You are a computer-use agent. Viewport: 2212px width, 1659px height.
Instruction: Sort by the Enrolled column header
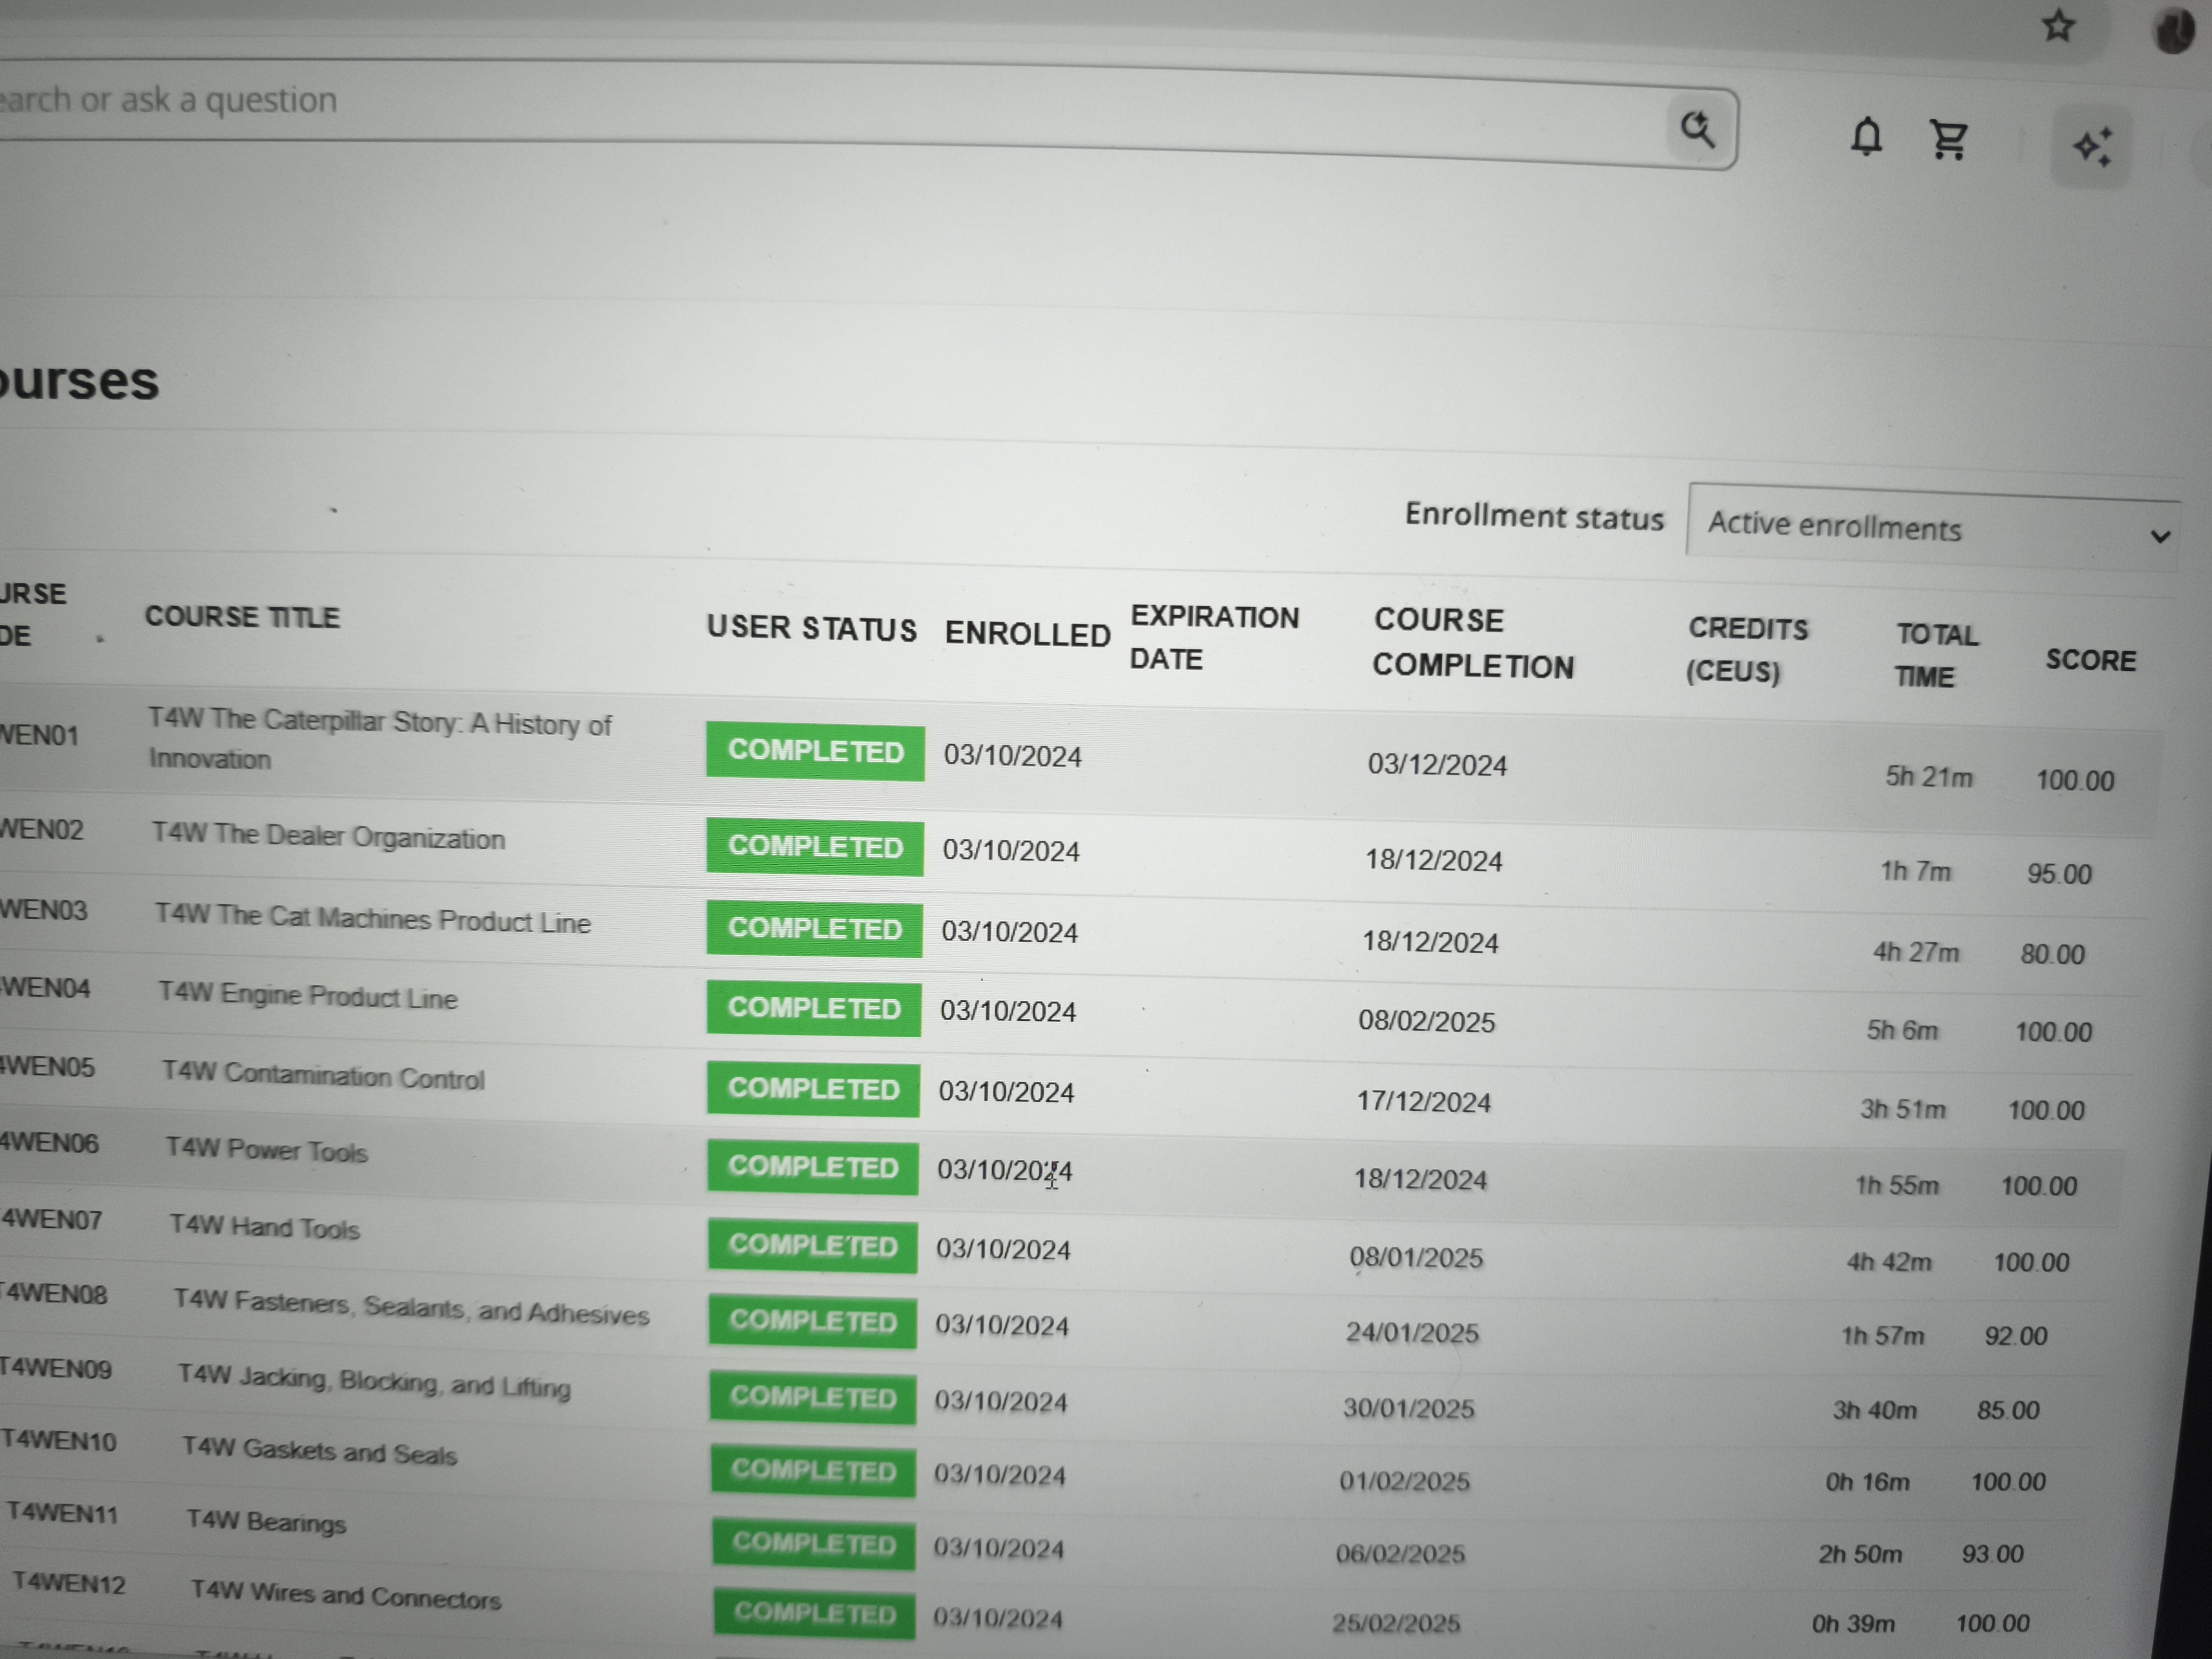coord(1028,634)
